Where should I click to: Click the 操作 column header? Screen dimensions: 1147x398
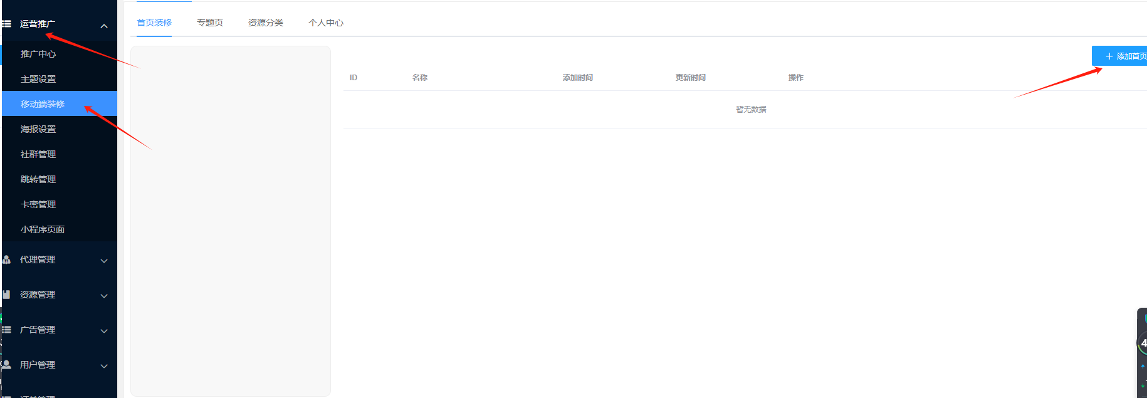[796, 78]
